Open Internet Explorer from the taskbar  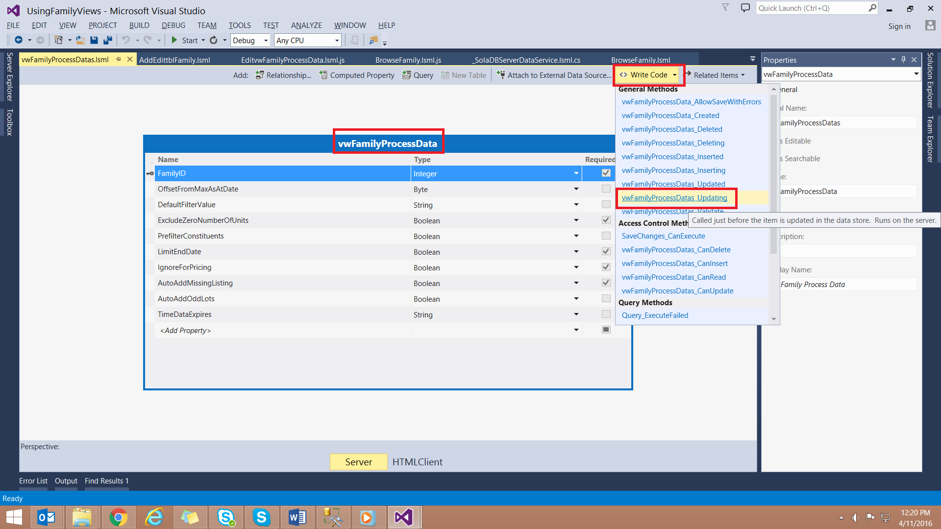154,517
